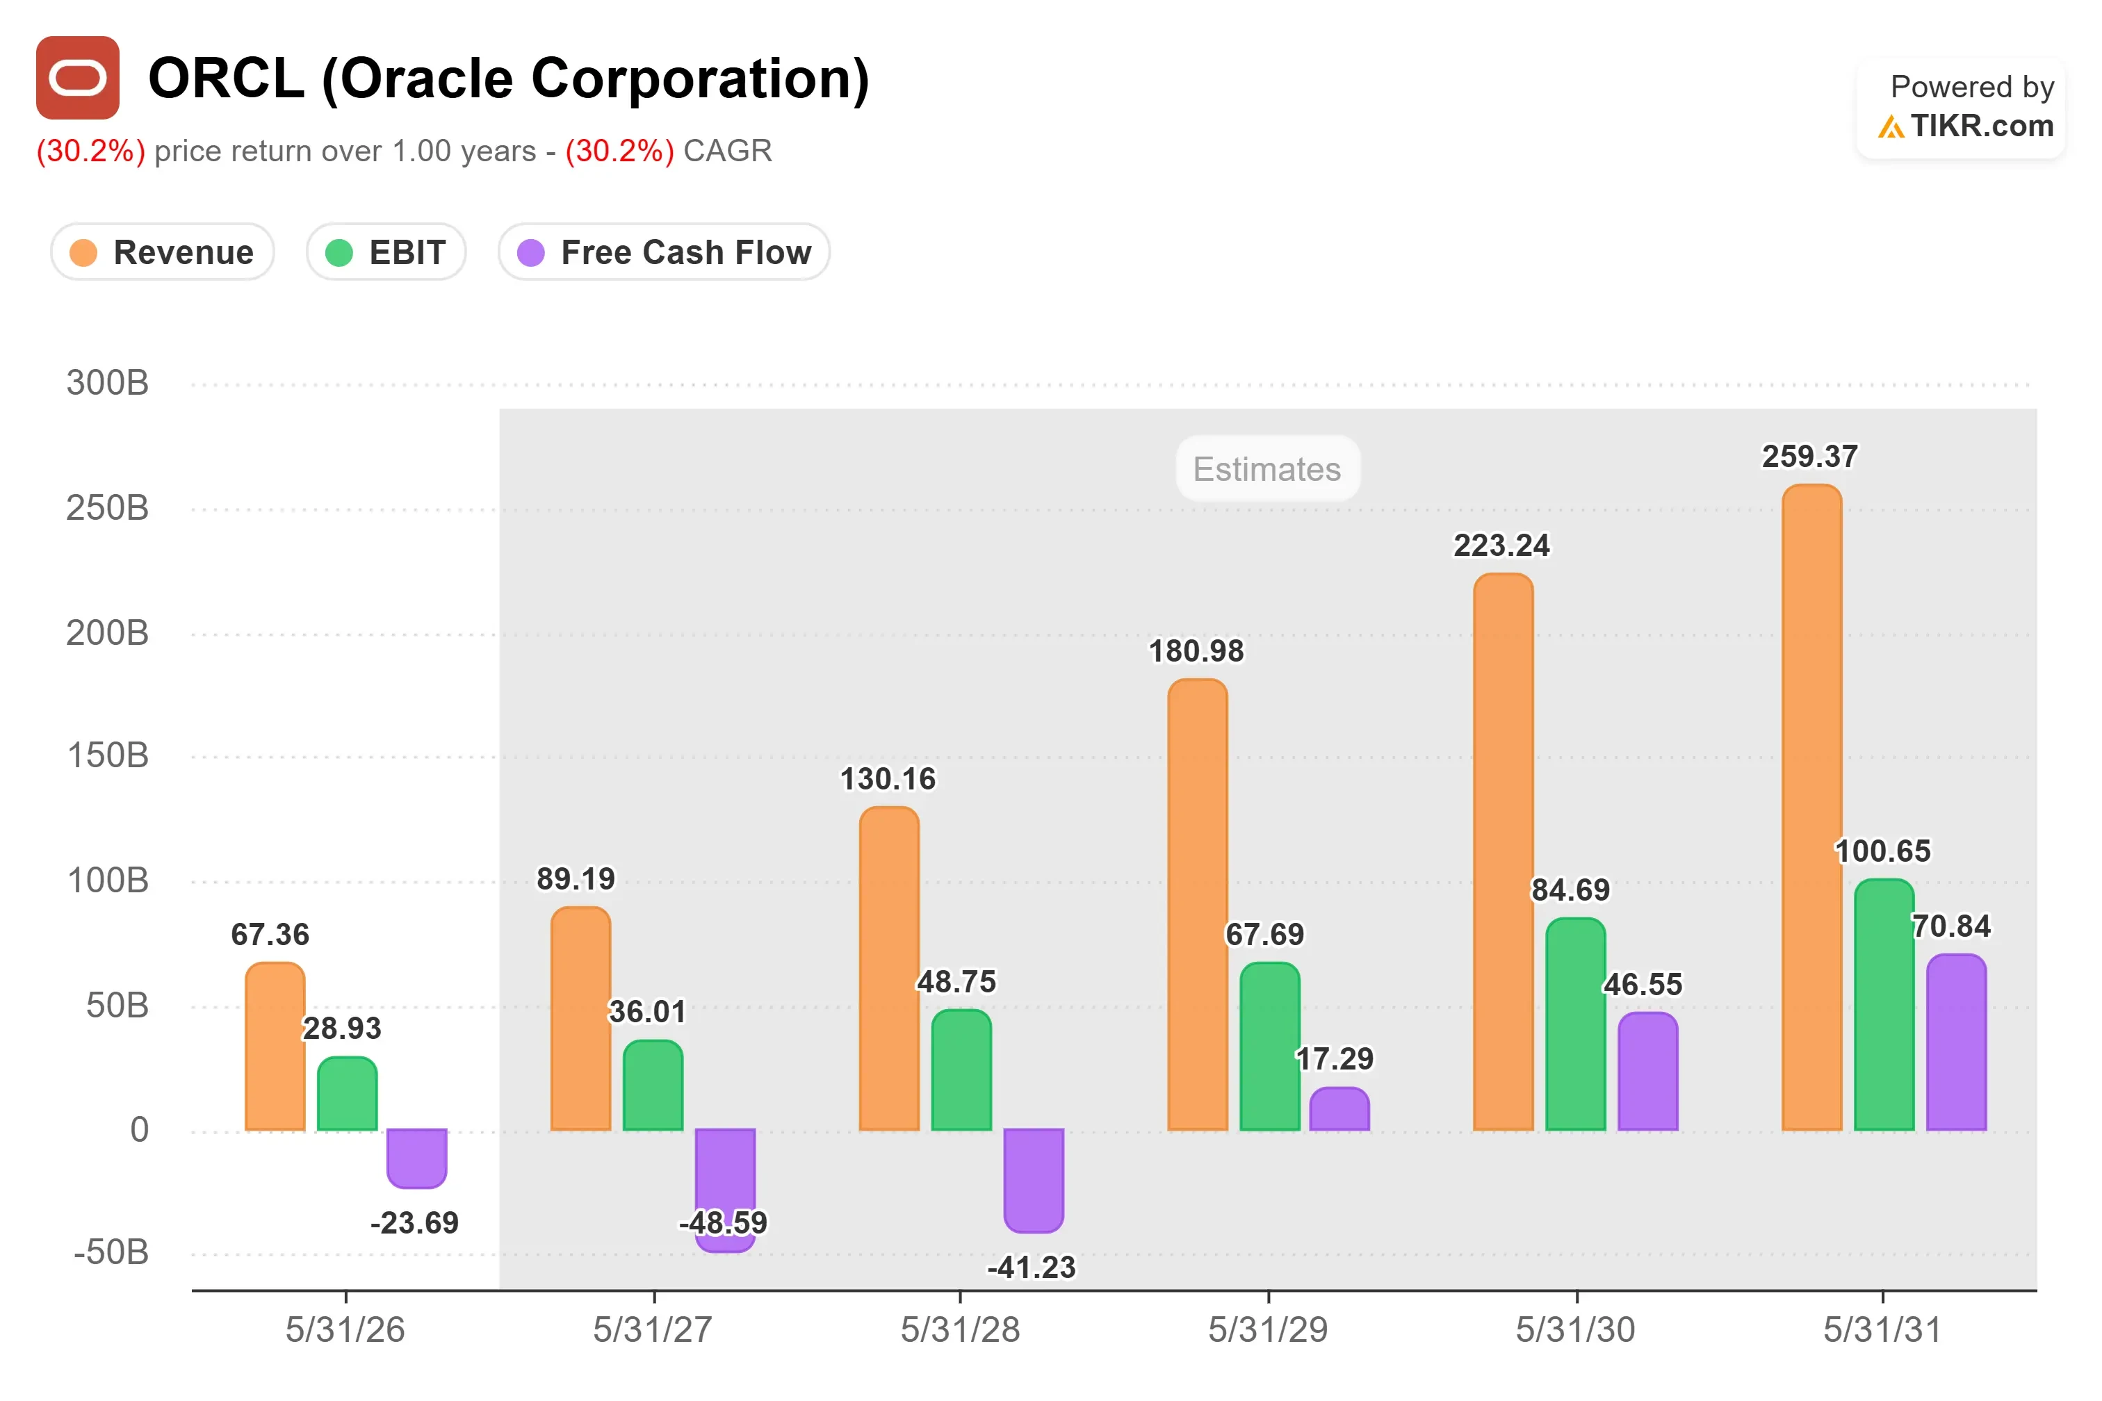Click the 5/31/26 axis label
The image size is (2102, 1401).
pyautogui.click(x=345, y=1329)
